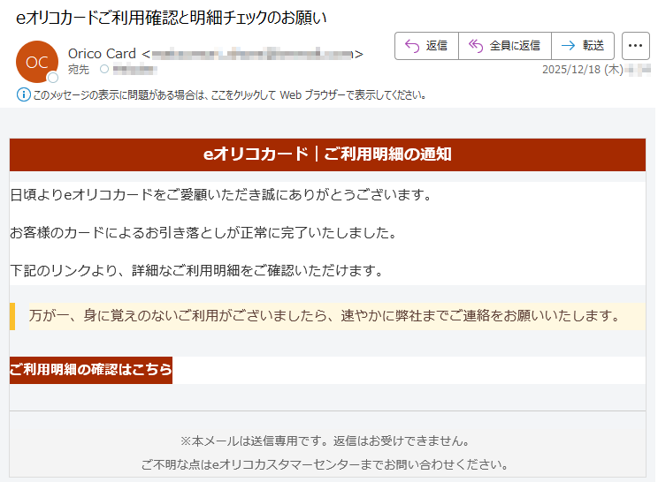Click the red eオリコカード notification banner

(327, 154)
